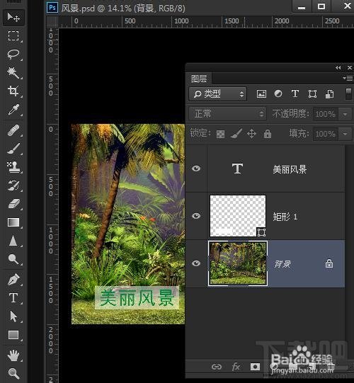Image resolution: width=354 pixels, height=383 pixels.
Task: Select the Dodge tool
Action: coord(13,259)
